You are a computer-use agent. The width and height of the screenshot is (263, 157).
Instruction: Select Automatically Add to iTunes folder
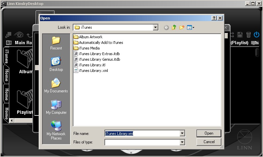point(98,43)
